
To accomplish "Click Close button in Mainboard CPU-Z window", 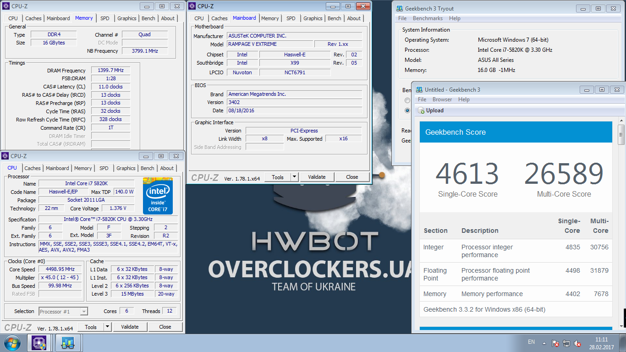I will [352, 177].
